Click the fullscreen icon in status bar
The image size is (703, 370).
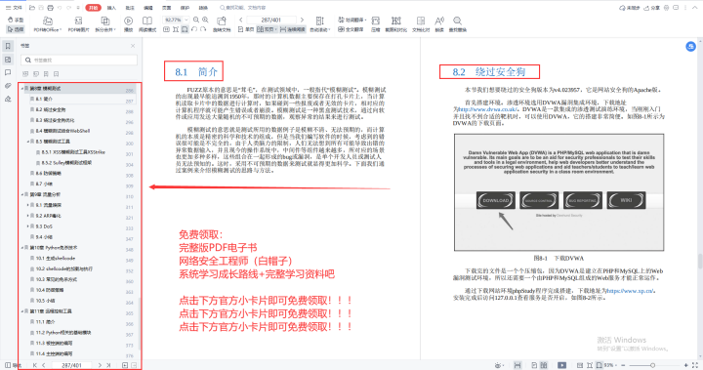pyautogui.click(x=695, y=365)
